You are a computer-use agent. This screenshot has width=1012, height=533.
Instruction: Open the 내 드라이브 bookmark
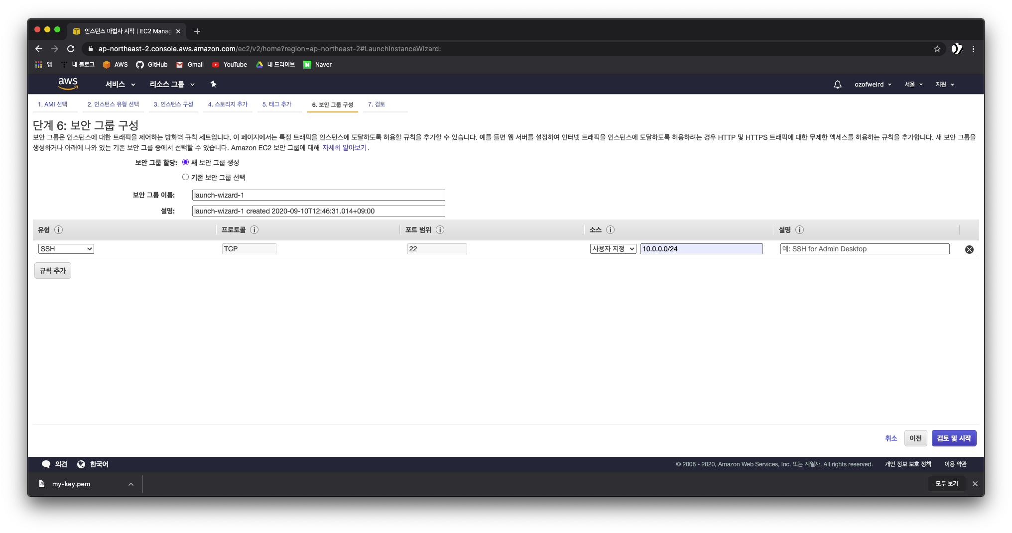coord(275,65)
